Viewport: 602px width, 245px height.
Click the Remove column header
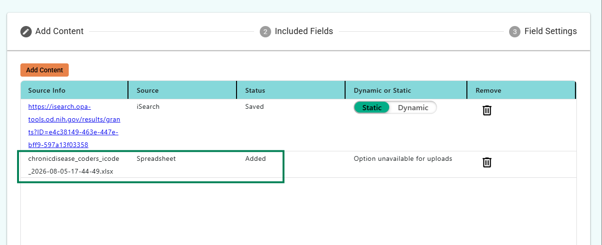[x=521, y=90]
